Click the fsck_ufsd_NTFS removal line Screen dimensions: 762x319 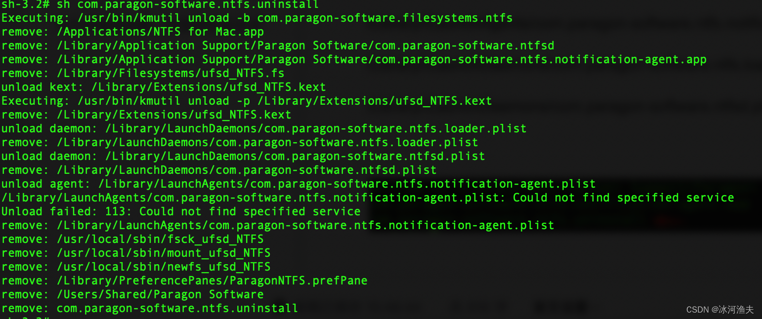(x=132, y=239)
